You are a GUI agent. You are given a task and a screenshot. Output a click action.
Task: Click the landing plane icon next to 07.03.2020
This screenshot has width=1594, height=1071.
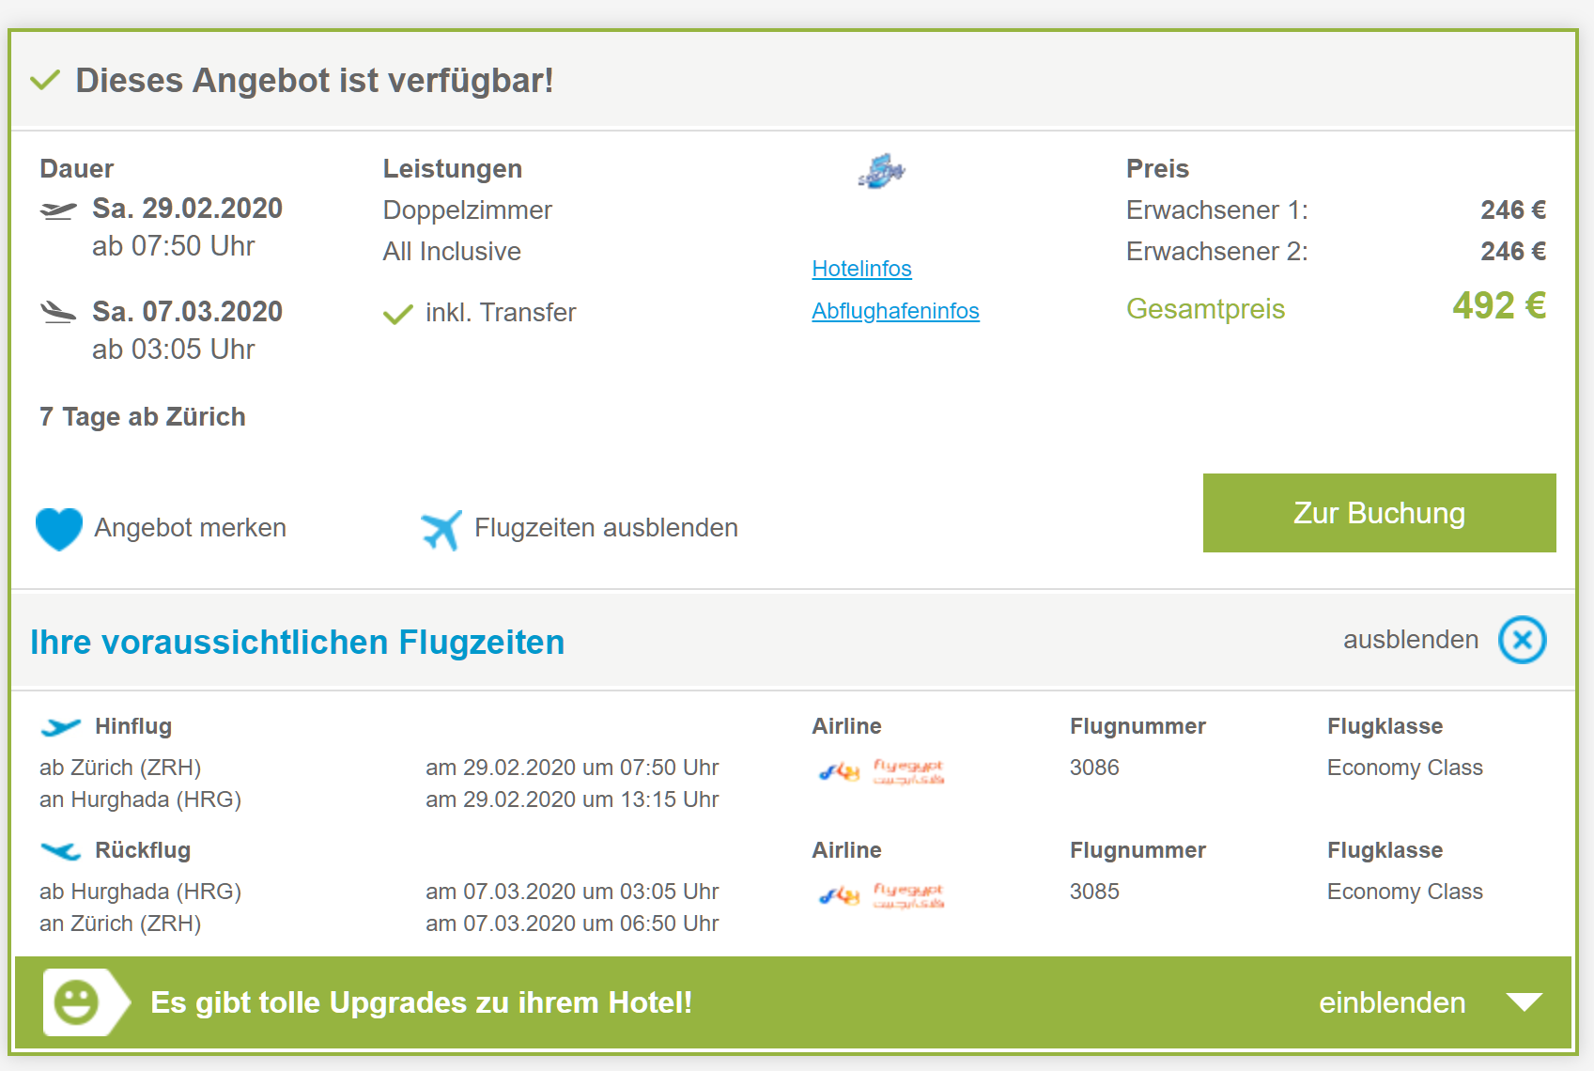point(58,313)
